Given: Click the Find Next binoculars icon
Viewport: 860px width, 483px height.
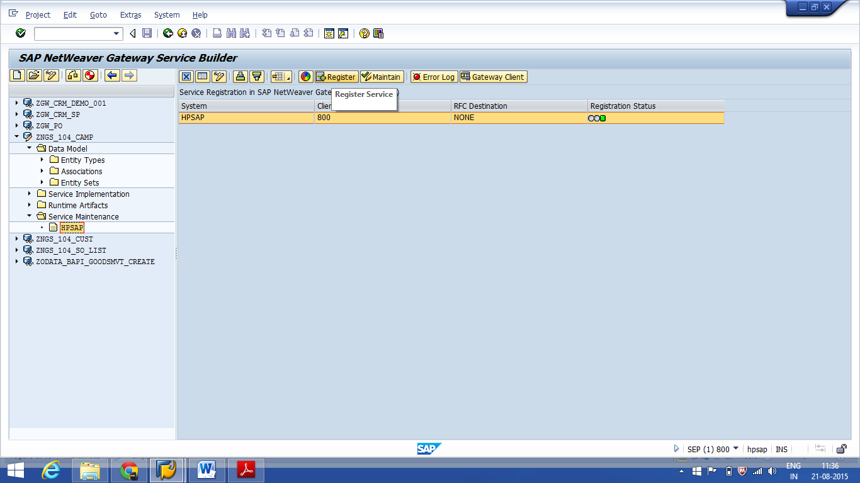Looking at the screenshot, I should click(x=245, y=33).
